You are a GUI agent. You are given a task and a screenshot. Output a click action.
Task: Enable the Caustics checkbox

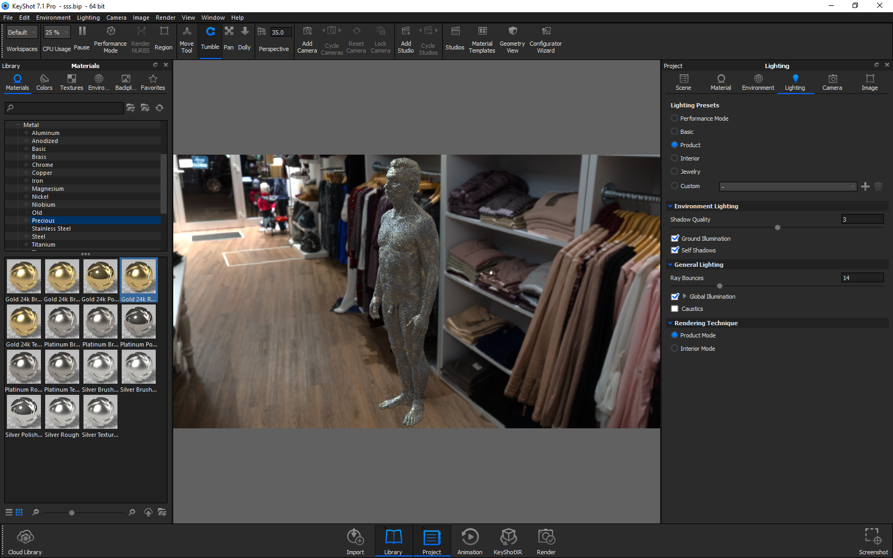click(x=675, y=309)
